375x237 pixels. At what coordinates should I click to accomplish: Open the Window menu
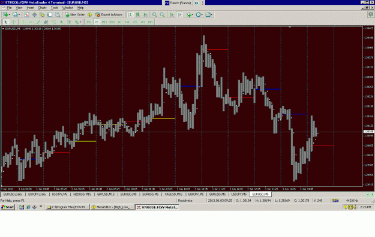[68, 8]
